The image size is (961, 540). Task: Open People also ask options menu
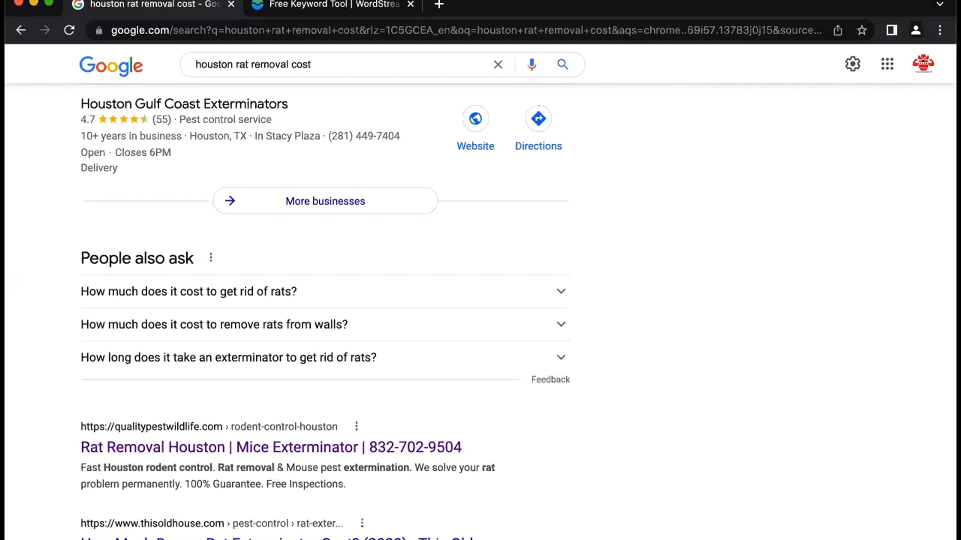click(x=211, y=257)
